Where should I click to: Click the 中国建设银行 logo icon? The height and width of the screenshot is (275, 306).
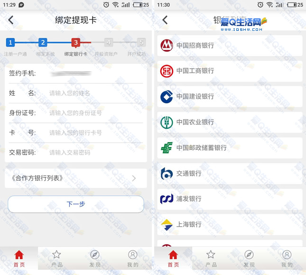[x=167, y=97]
